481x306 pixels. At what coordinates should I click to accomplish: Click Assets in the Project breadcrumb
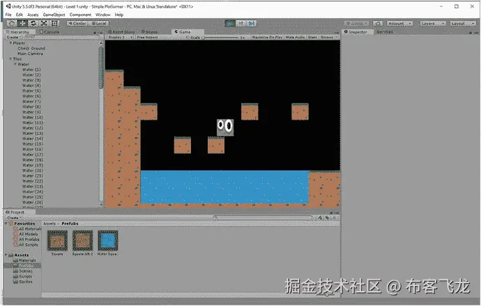[49, 224]
